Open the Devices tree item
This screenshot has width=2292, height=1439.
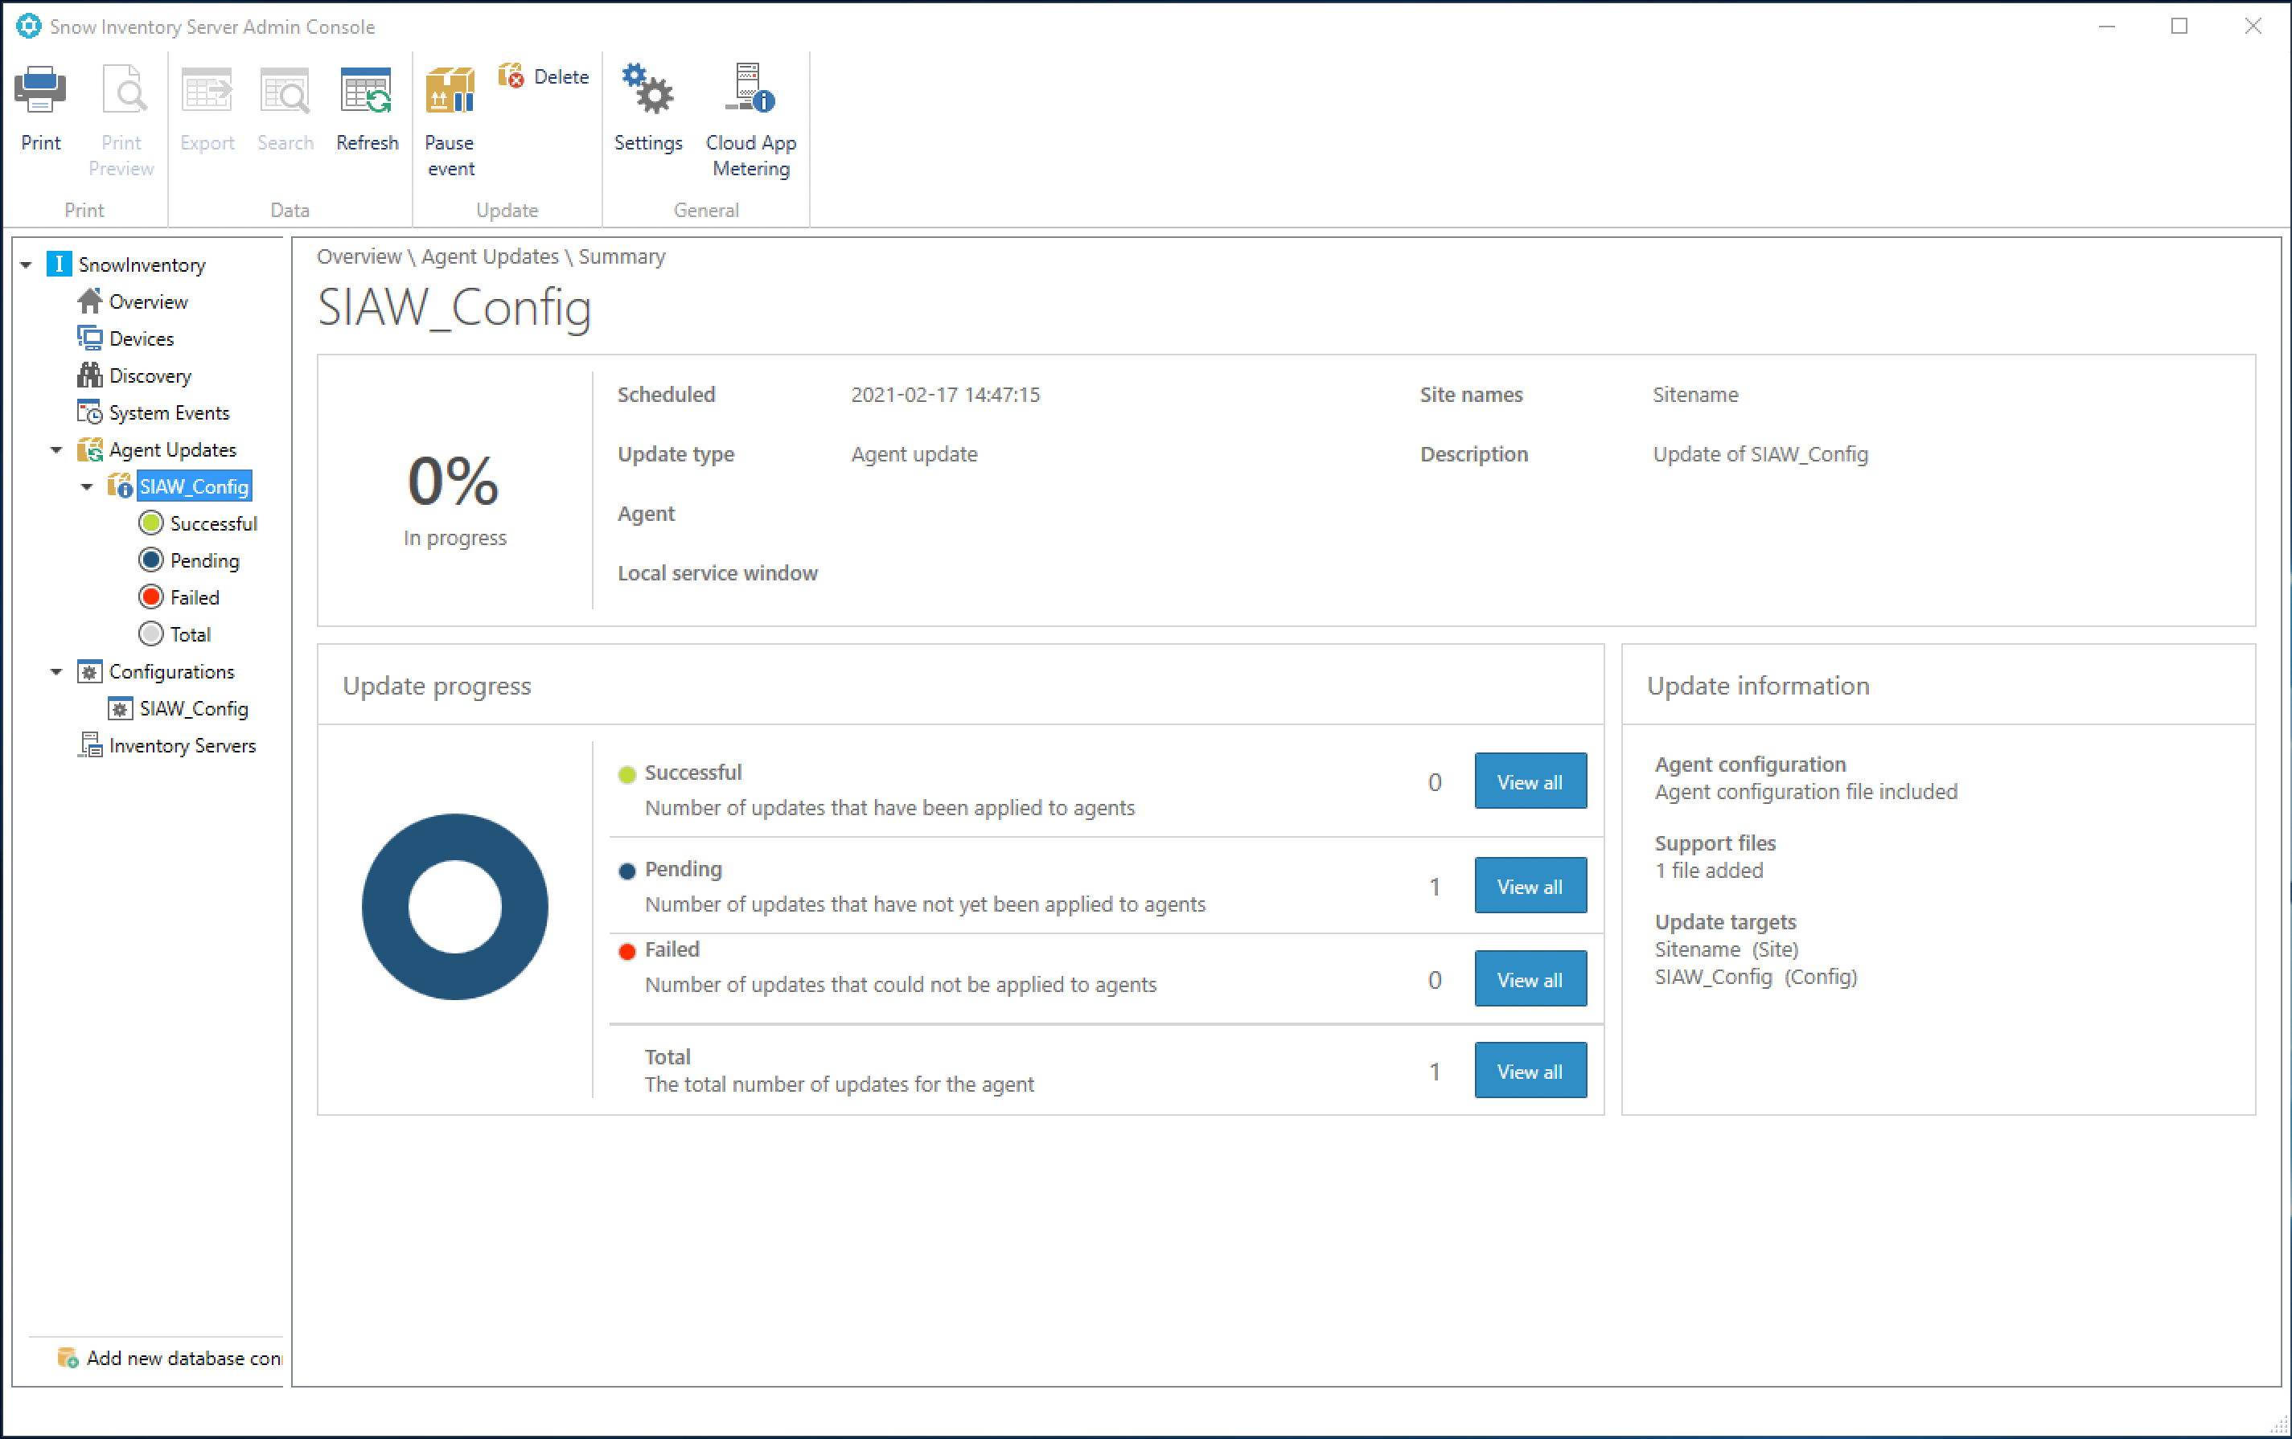[x=142, y=338]
